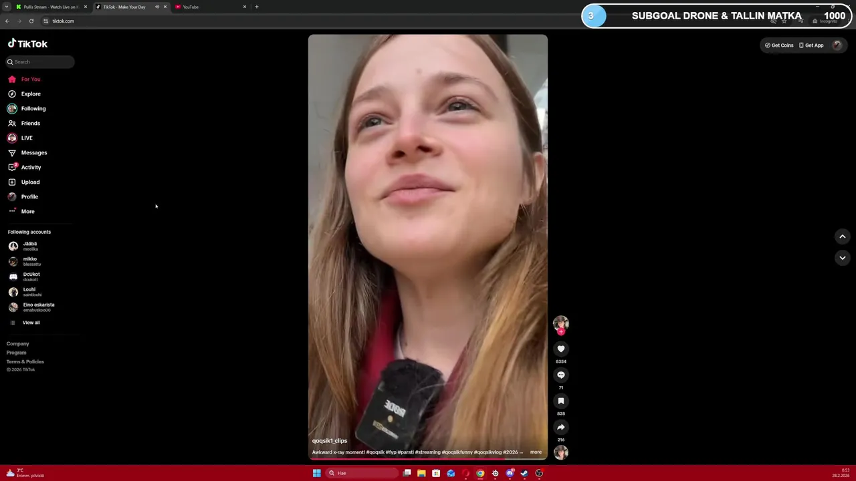Click the #qoqsik hashtag in caption
The image size is (856, 481).
click(x=375, y=452)
